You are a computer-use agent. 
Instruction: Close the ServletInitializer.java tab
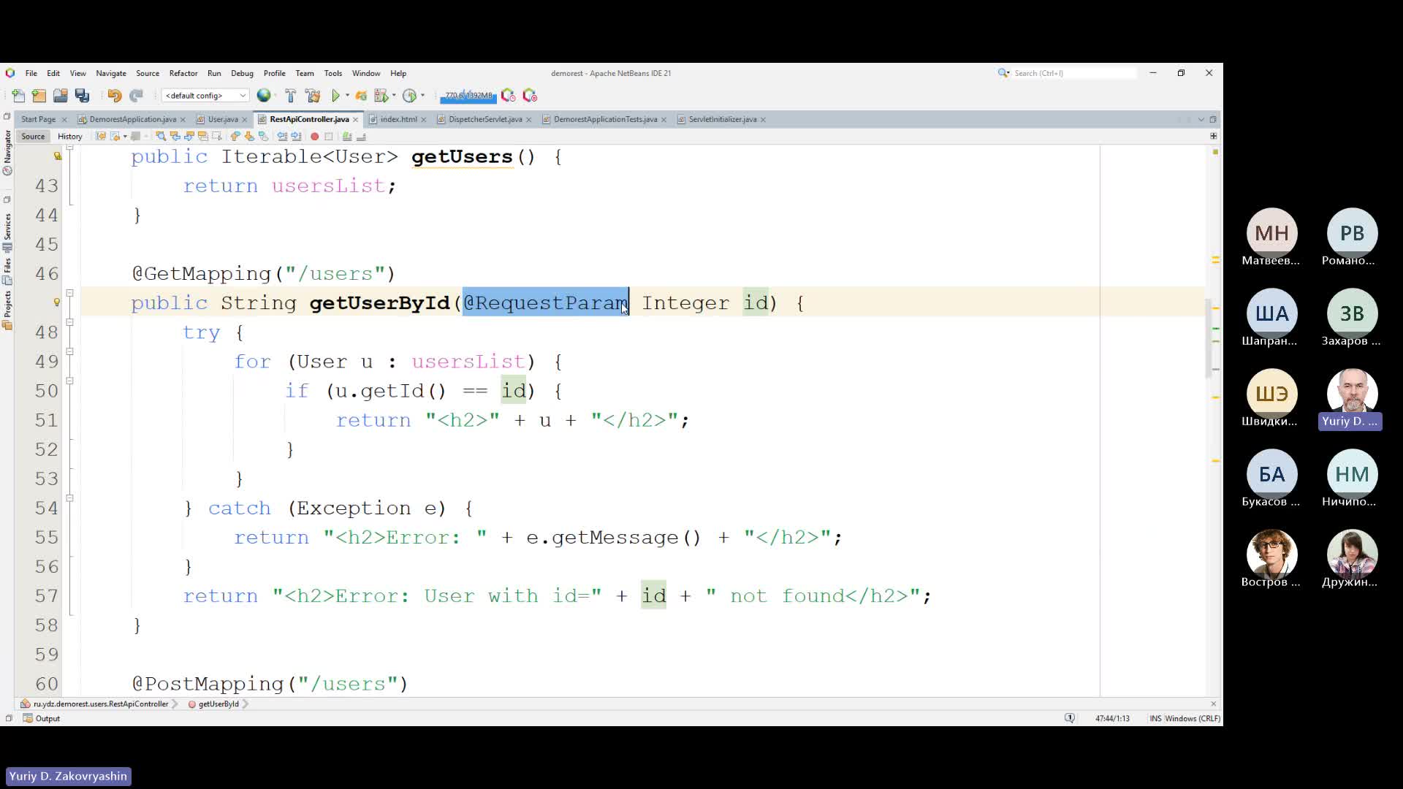click(763, 120)
